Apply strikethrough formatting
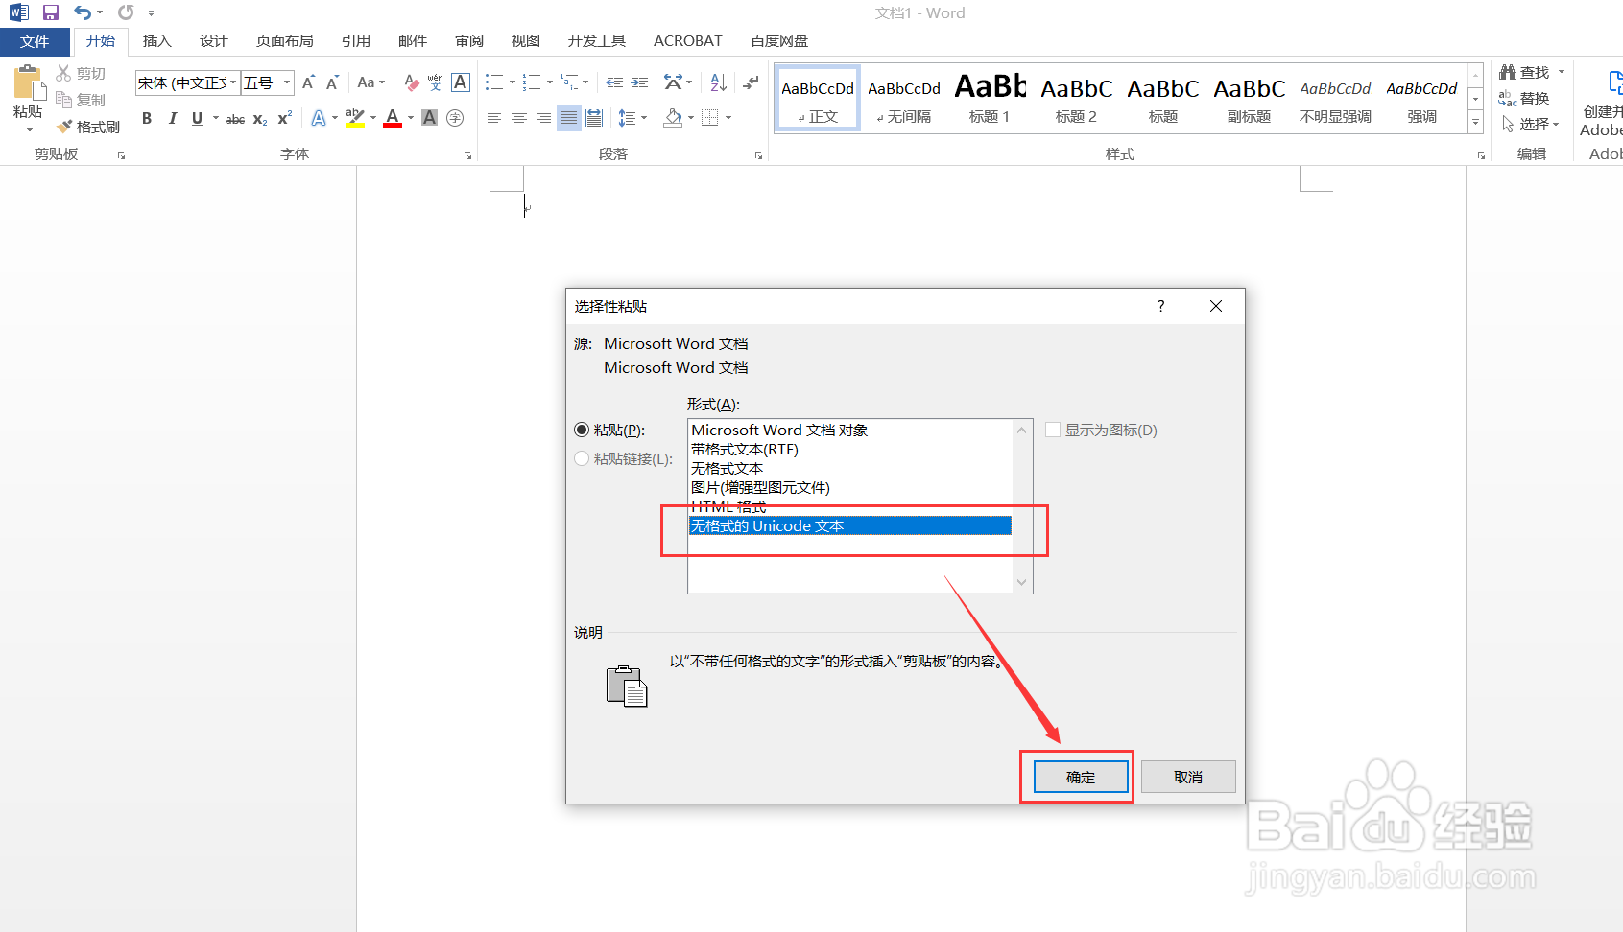Image resolution: width=1623 pixels, height=932 pixels. 235,118
